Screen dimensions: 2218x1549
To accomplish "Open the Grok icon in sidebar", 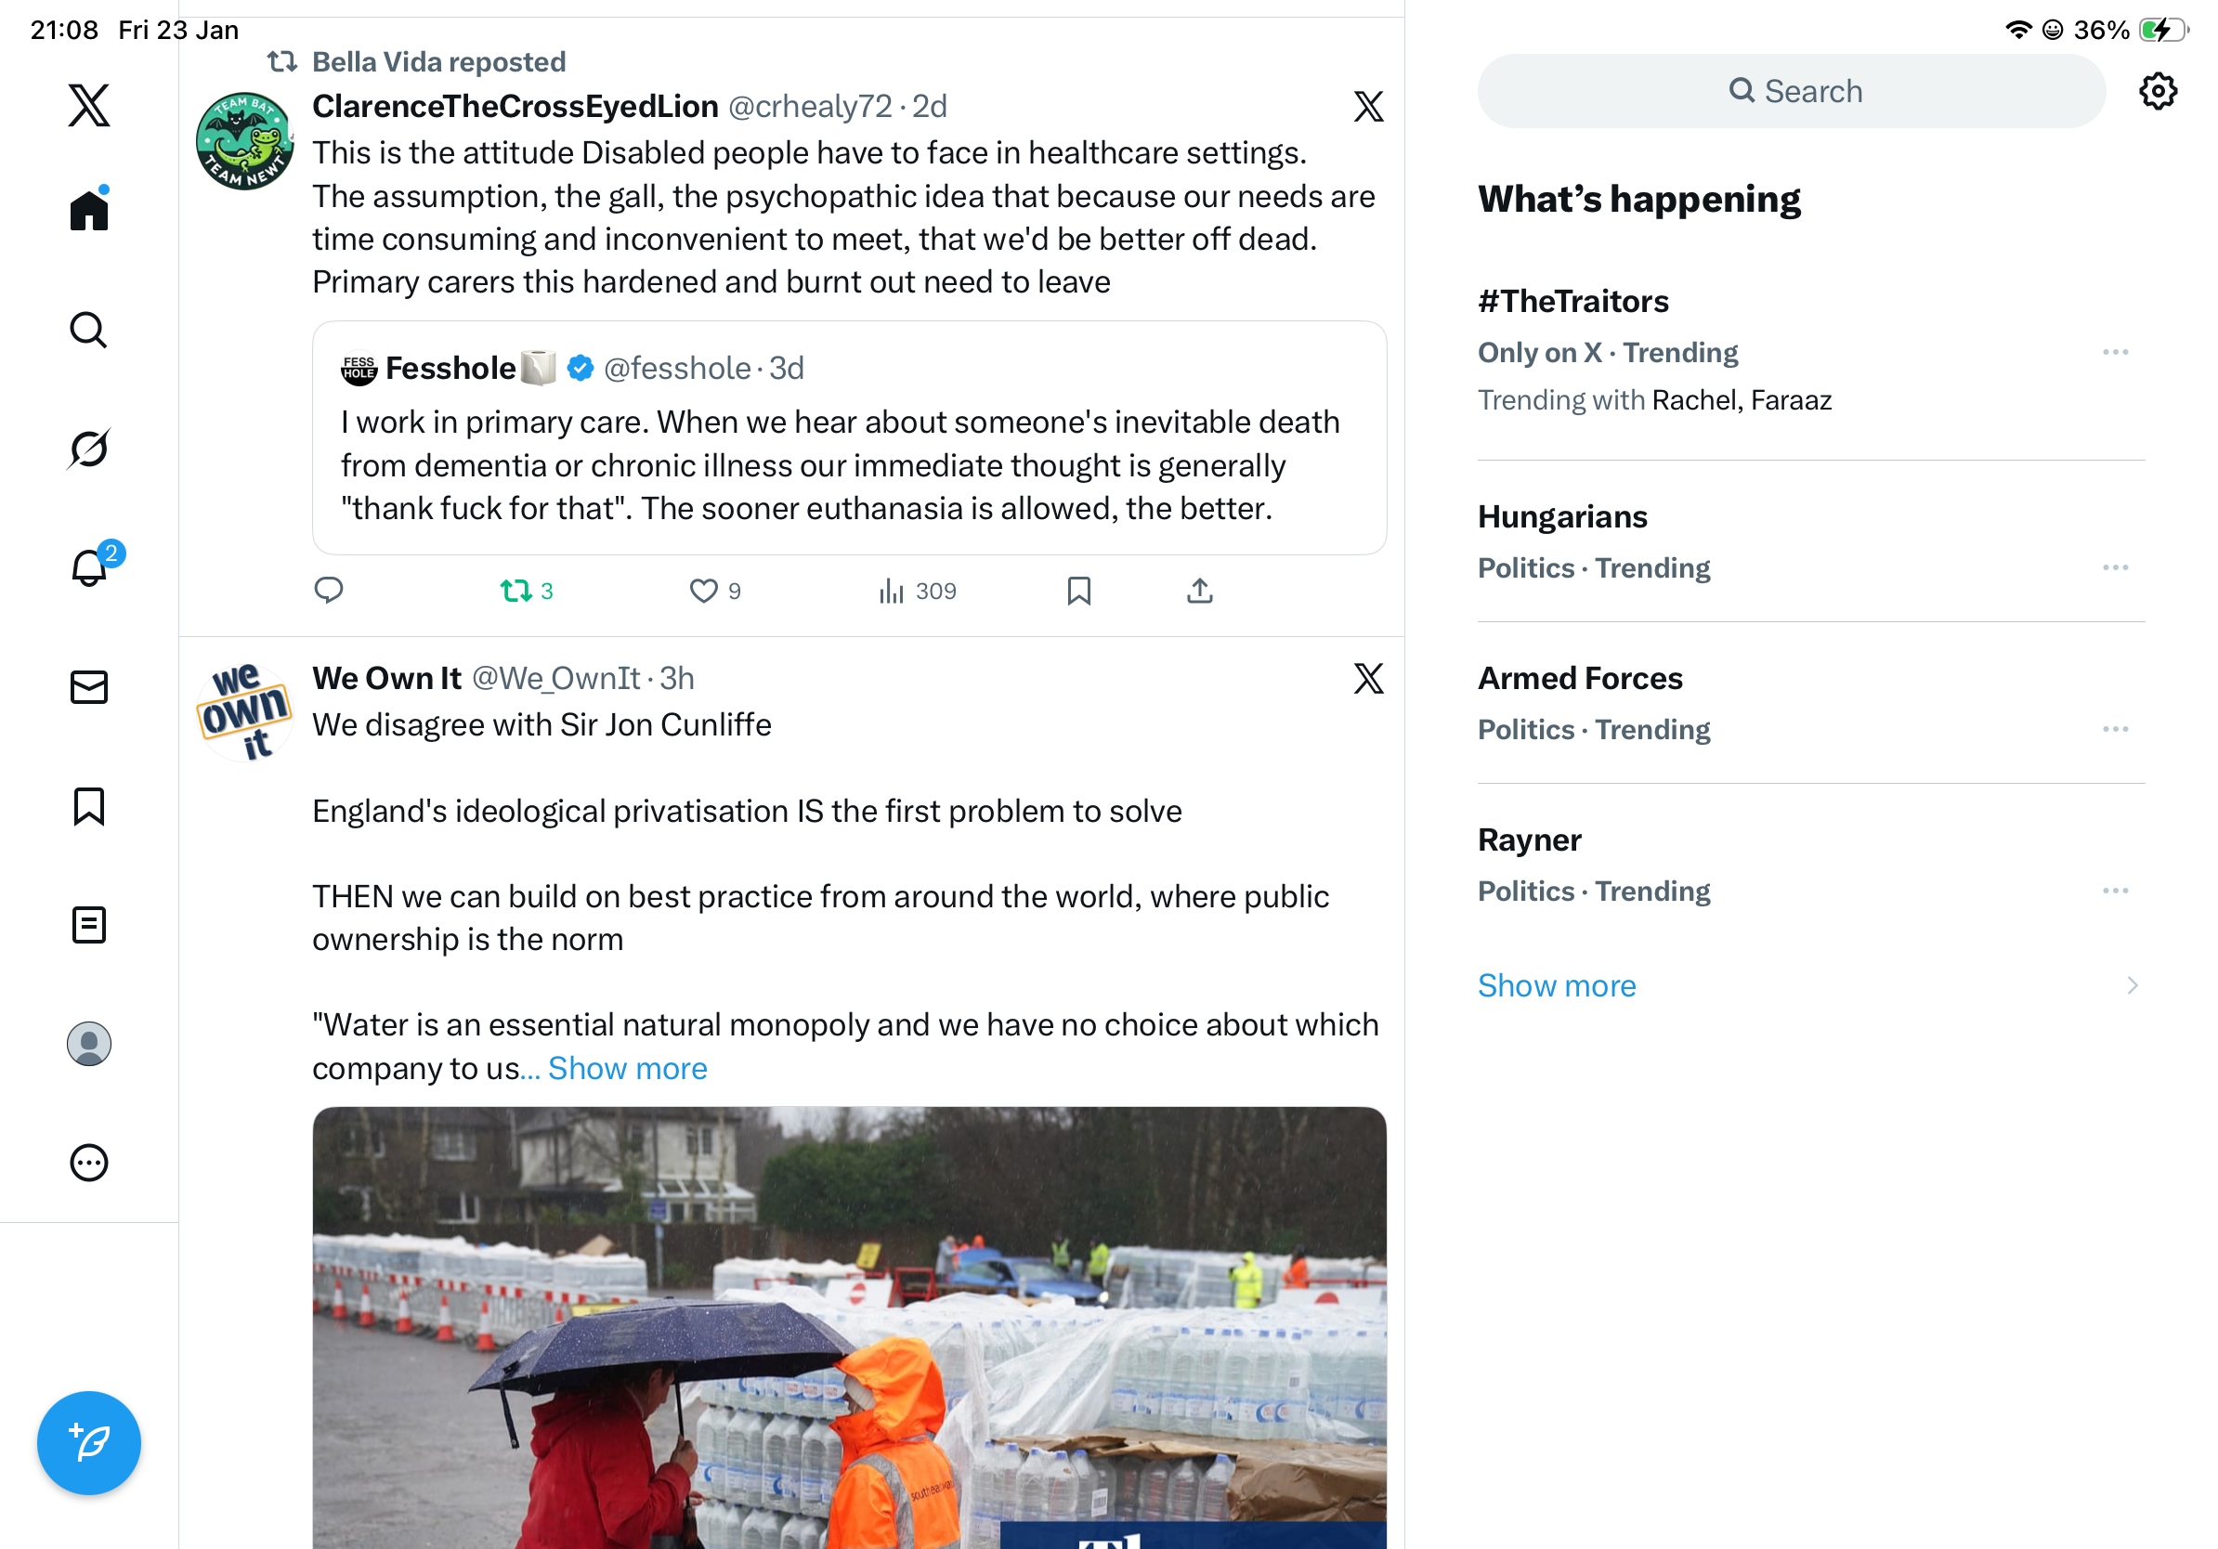I will (89, 449).
